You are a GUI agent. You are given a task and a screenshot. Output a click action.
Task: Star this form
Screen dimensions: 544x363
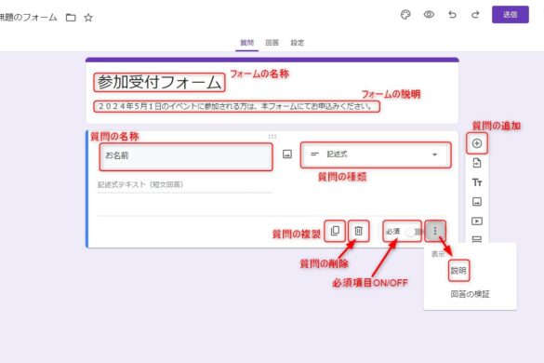tap(88, 18)
